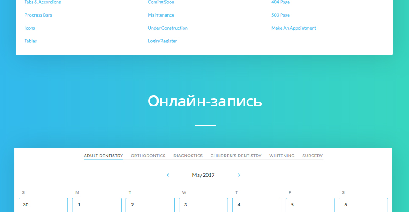409x212 pixels.
Task: Open the Tabs & Accordions link
Action: click(43, 2)
